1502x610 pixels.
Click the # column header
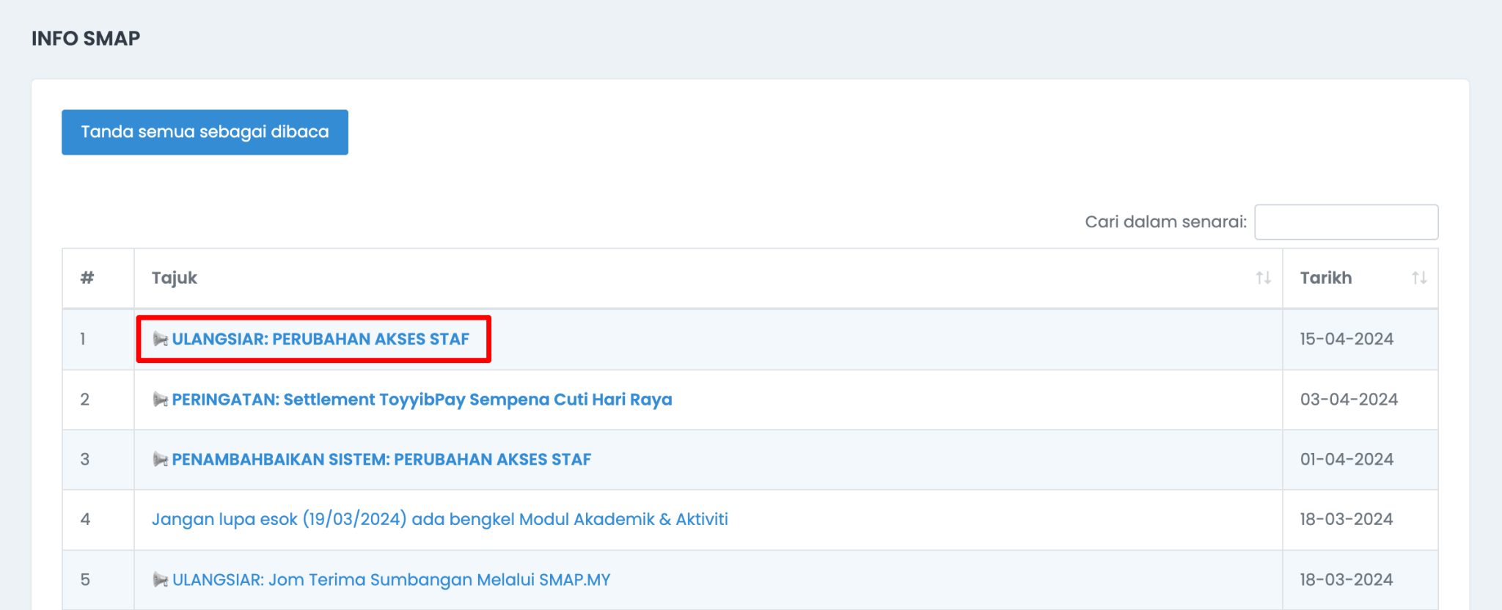[x=87, y=278]
